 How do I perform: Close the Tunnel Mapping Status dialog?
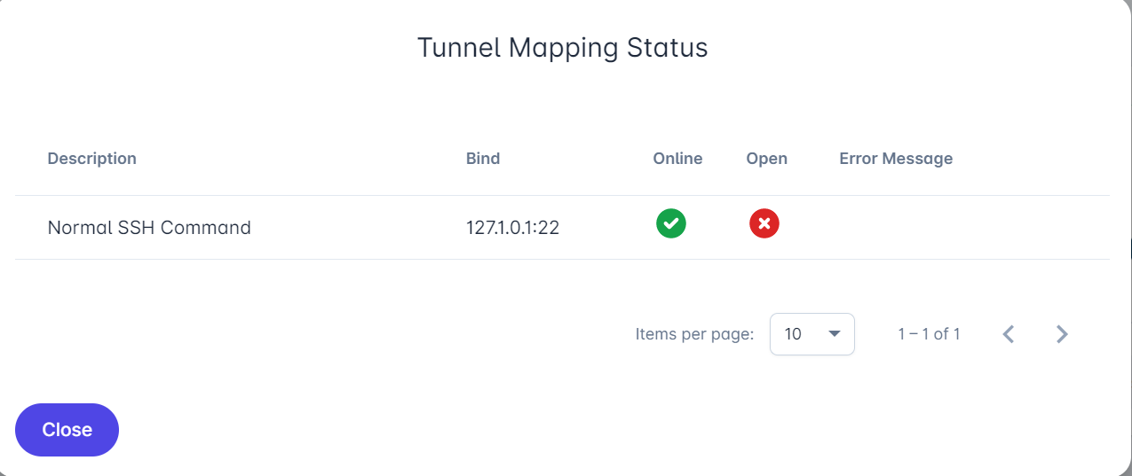[x=67, y=430]
